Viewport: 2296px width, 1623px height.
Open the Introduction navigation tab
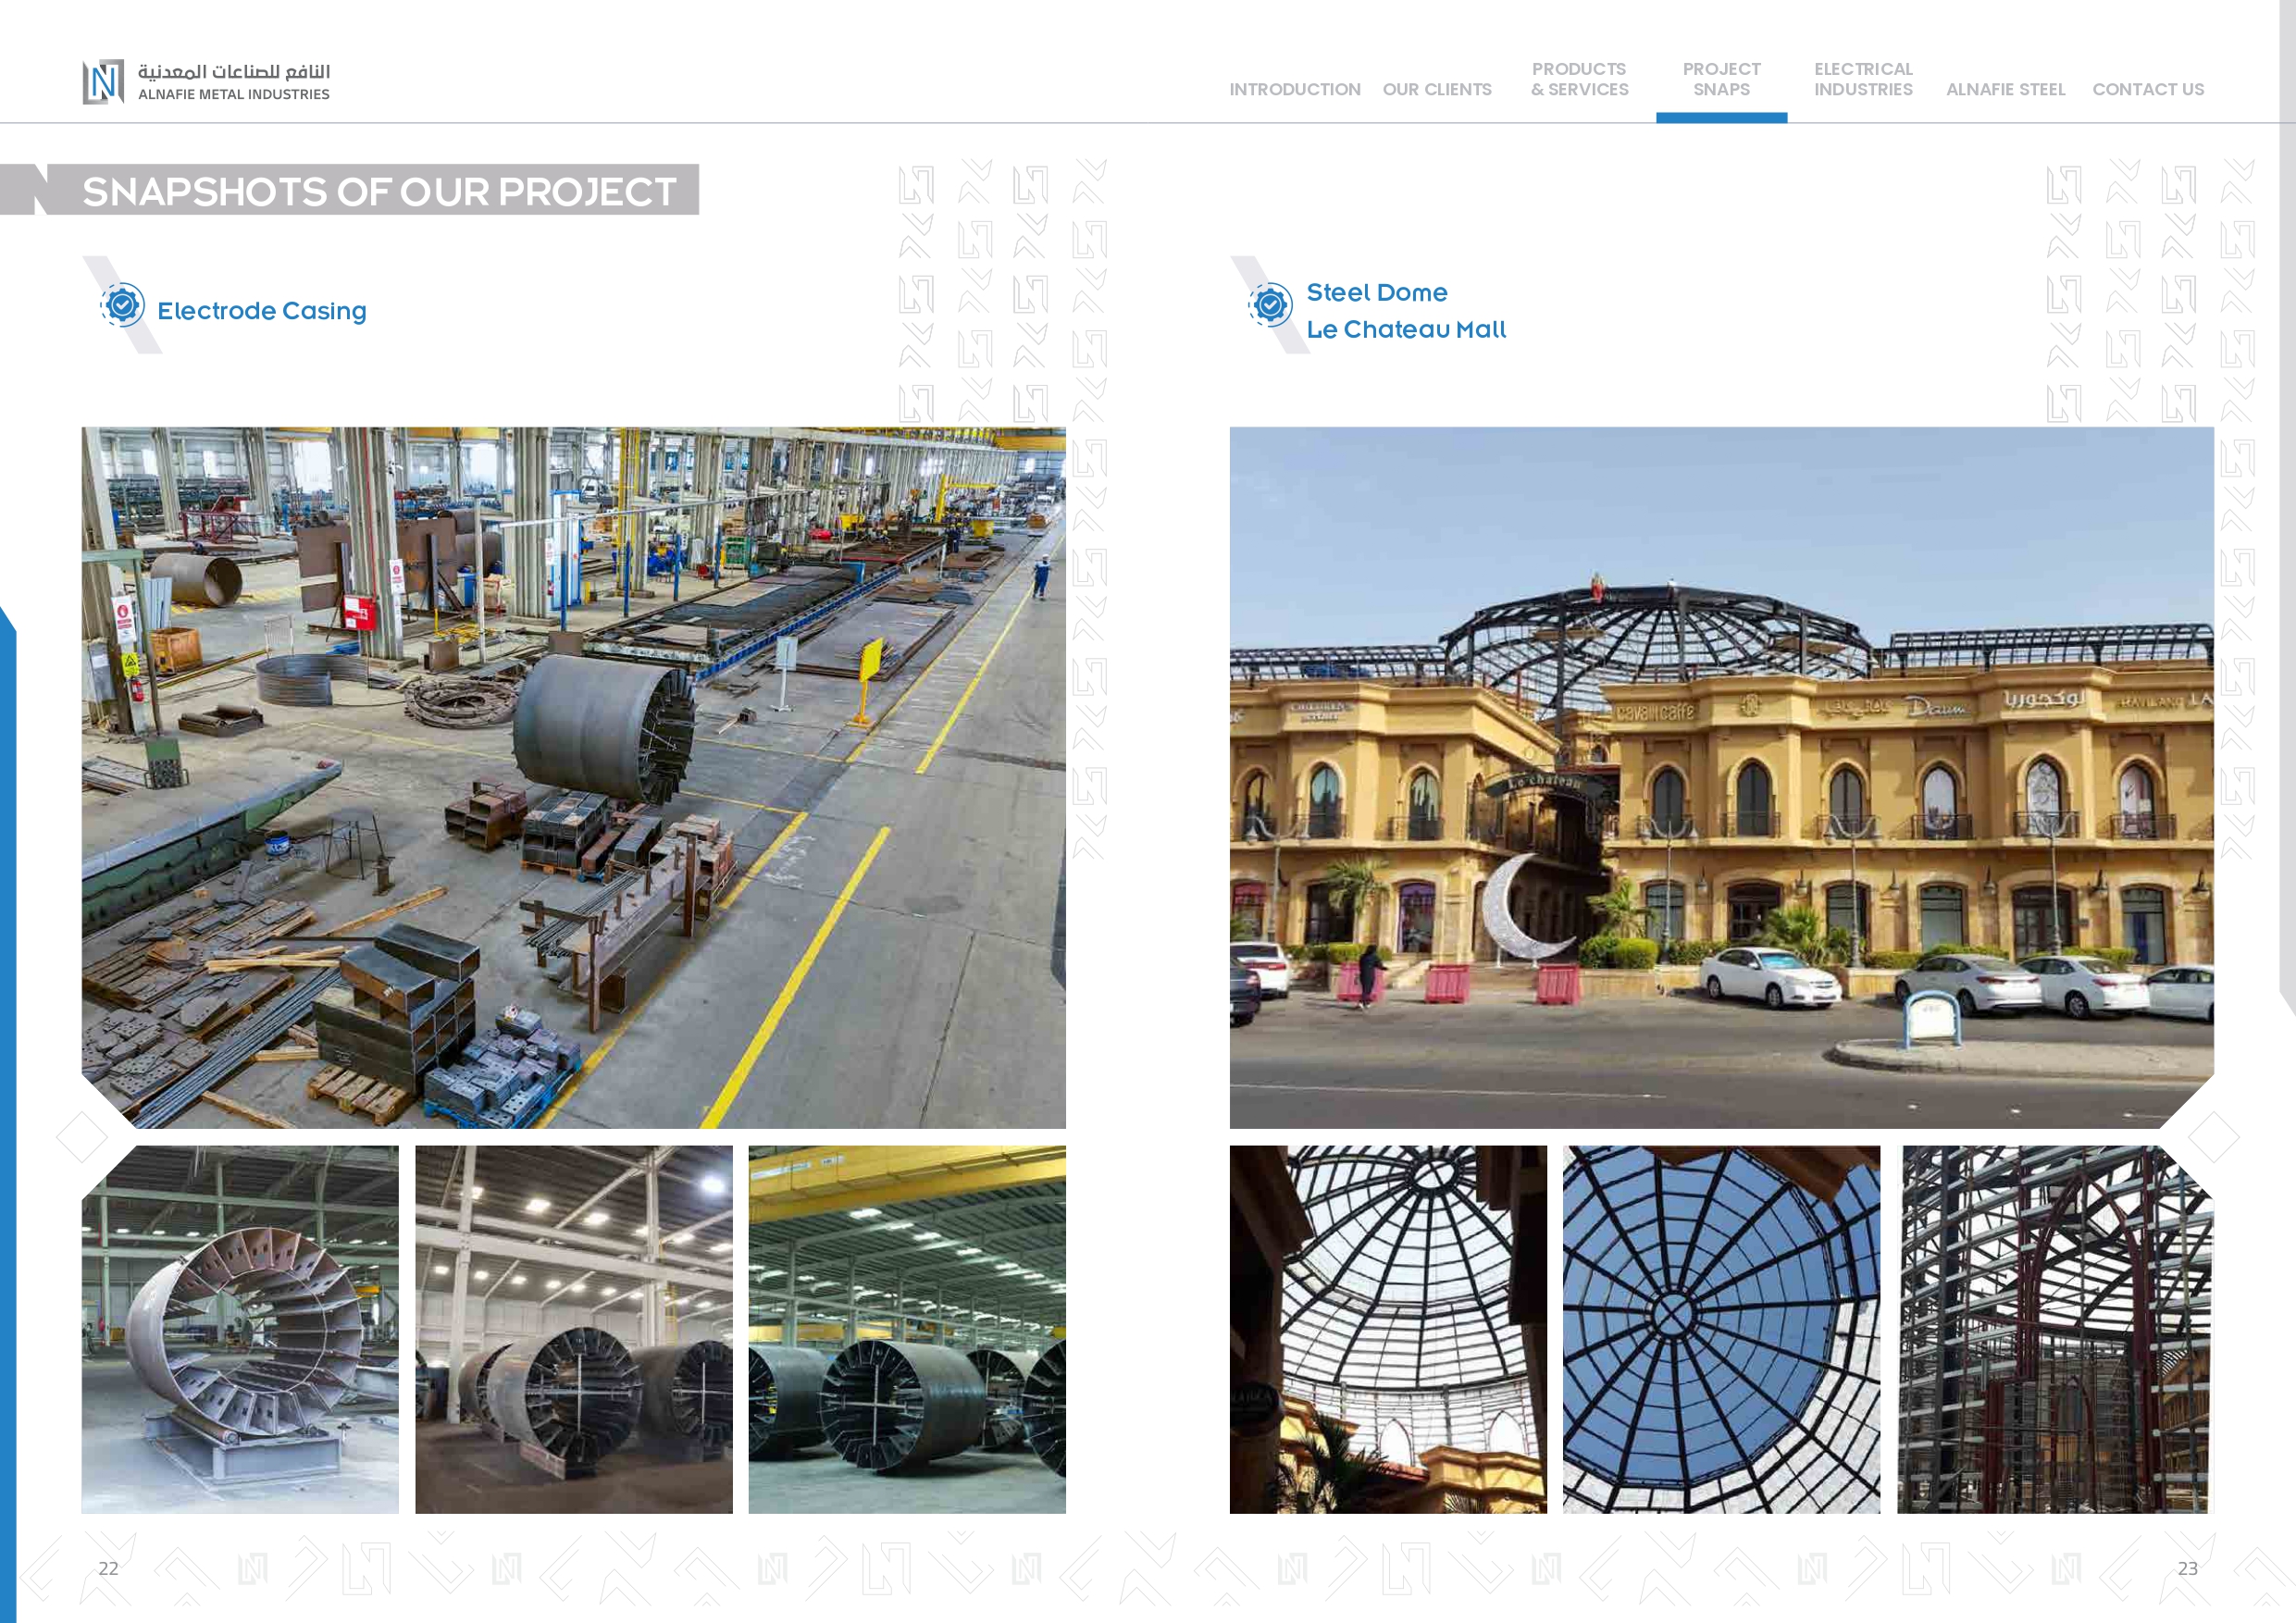(1294, 90)
